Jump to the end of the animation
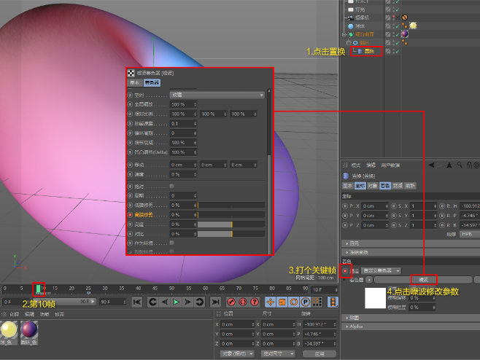Viewport: 480px width, 360px height. (215, 302)
